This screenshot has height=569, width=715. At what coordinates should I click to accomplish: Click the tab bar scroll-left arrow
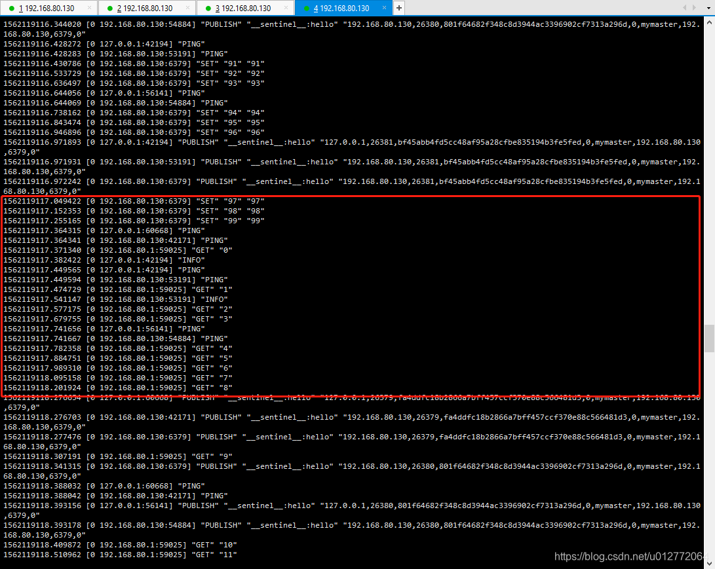[684, 8]
